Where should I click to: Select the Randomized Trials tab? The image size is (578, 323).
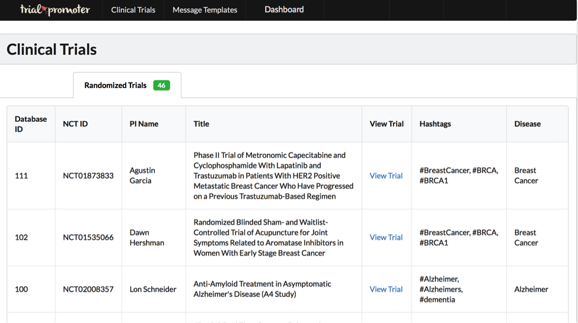click(115, 85)
